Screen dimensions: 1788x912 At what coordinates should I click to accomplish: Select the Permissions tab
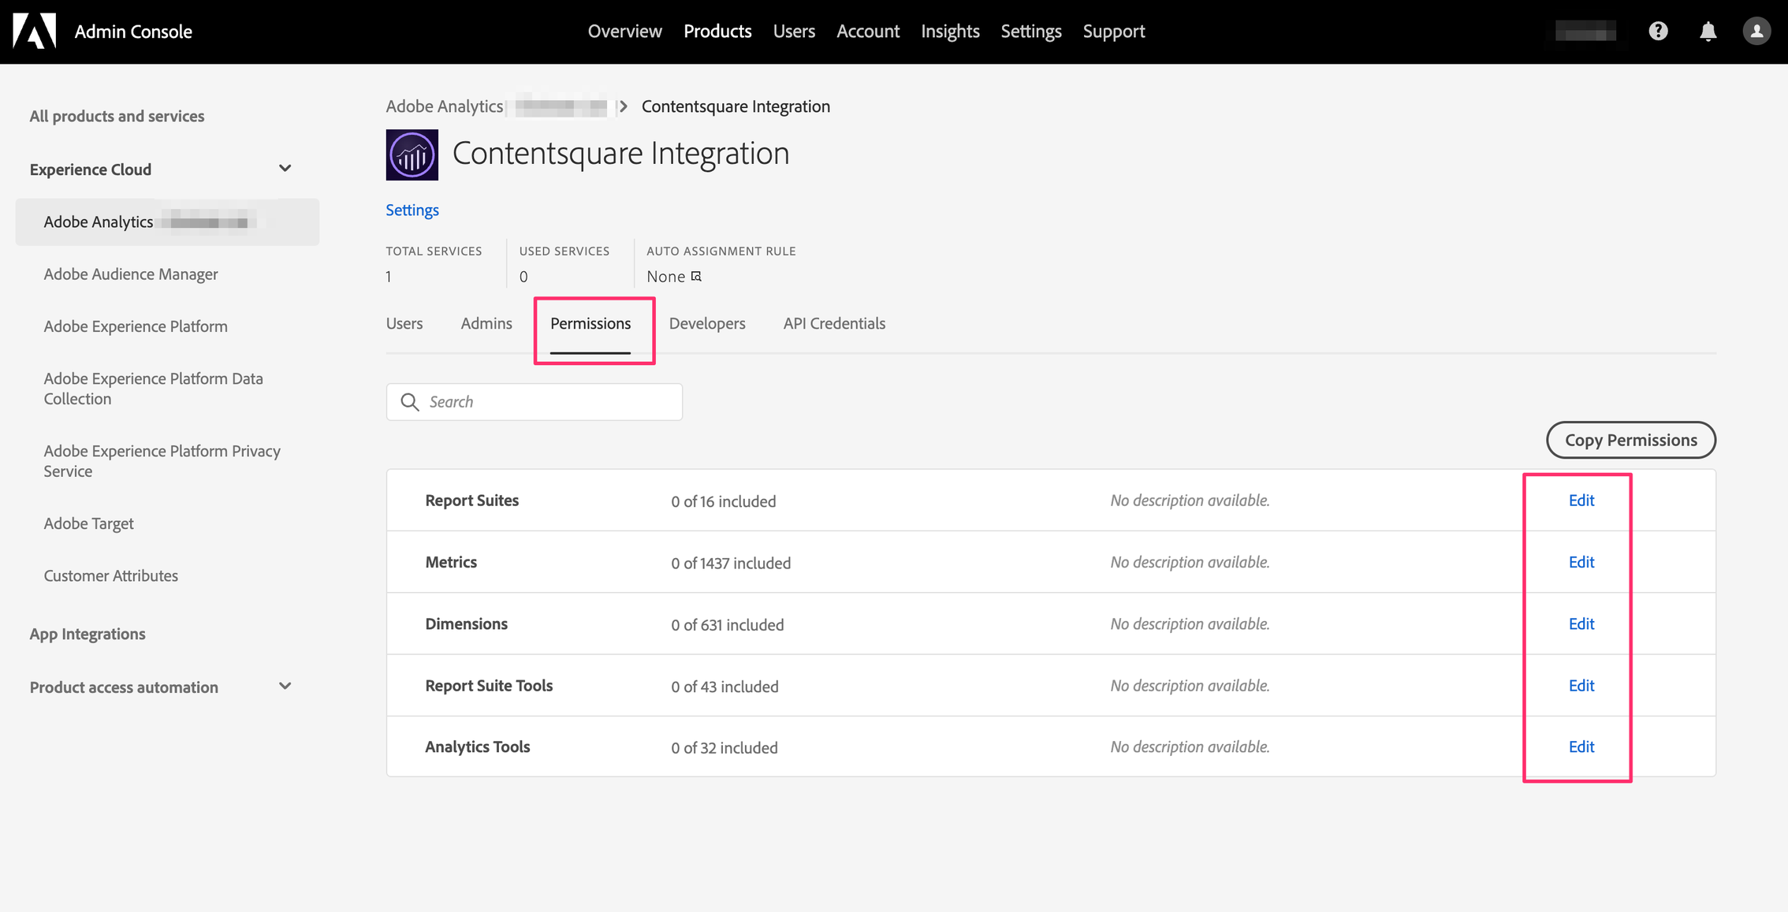click(590, 323)
